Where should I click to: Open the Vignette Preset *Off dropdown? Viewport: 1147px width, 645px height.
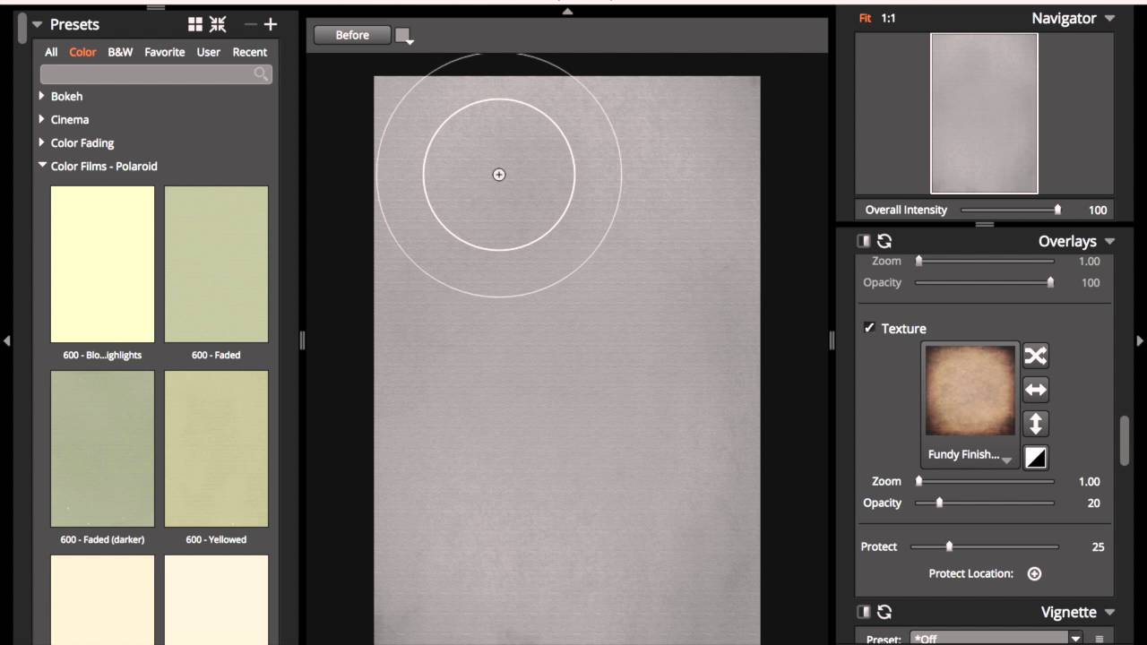[996, 639]
